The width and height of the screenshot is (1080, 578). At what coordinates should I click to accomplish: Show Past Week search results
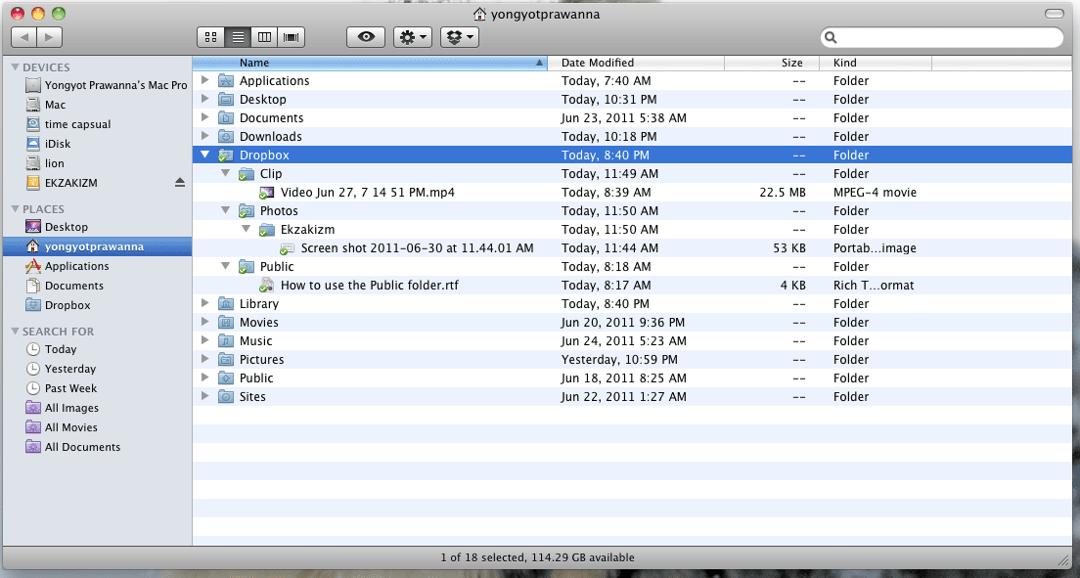tap(62, 388)
